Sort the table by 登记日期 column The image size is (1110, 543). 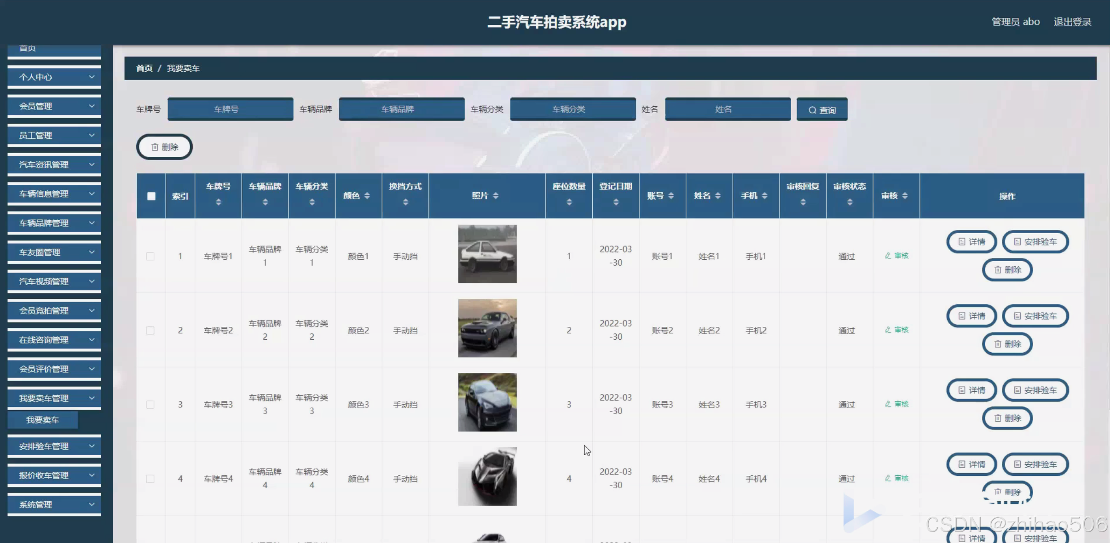(x=615, y=202)
